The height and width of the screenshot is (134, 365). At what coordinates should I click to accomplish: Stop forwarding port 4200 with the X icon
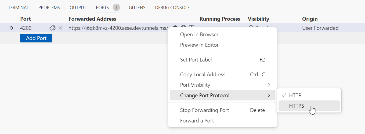60,28
